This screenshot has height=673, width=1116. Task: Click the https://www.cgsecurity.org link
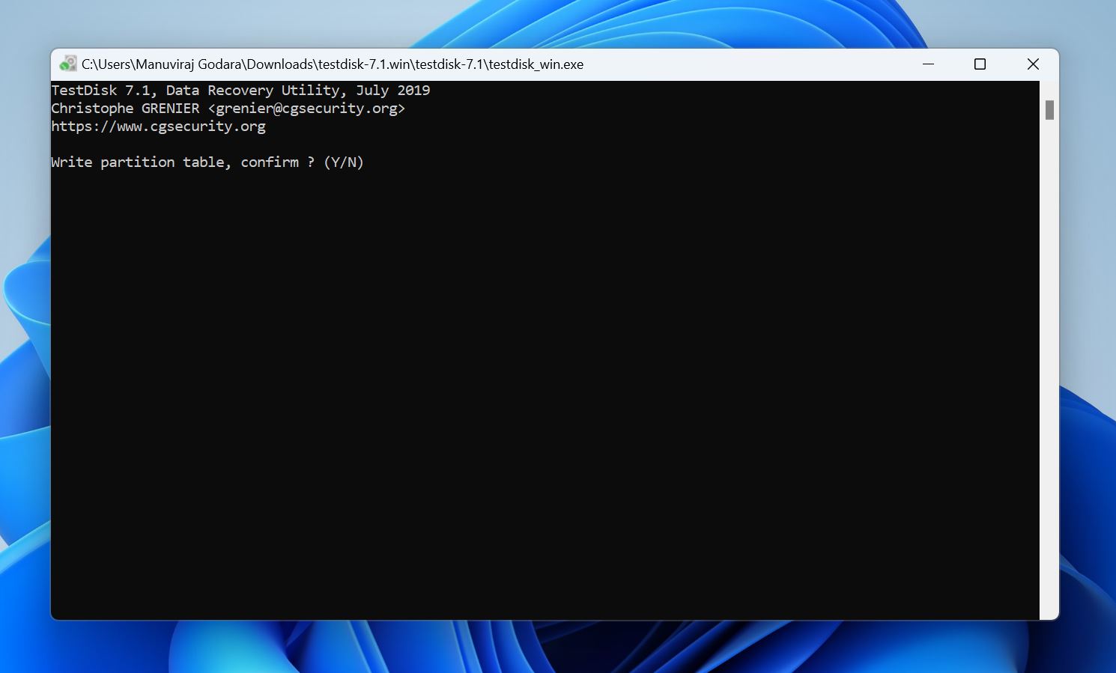click(158, 126)
